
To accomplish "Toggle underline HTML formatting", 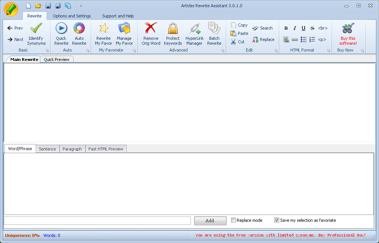I will coord(304,28).
